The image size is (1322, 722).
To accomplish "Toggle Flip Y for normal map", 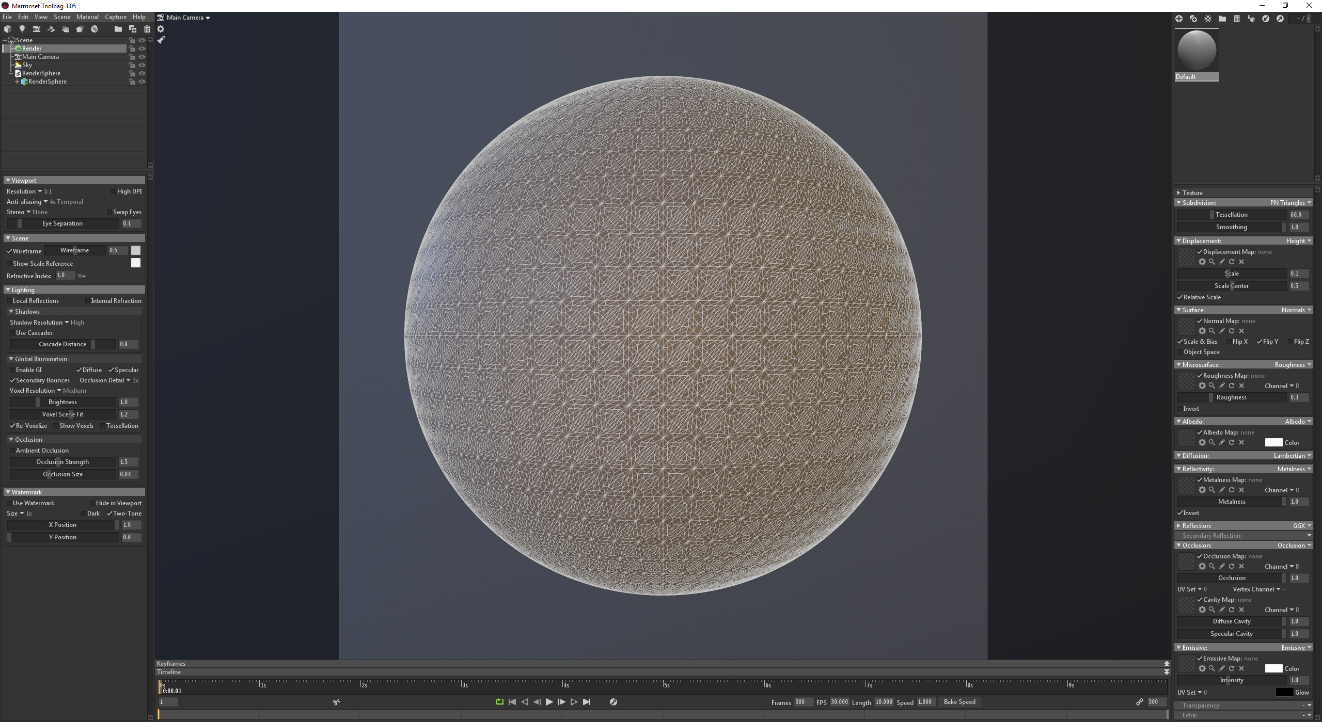I will coord(1260,342).
